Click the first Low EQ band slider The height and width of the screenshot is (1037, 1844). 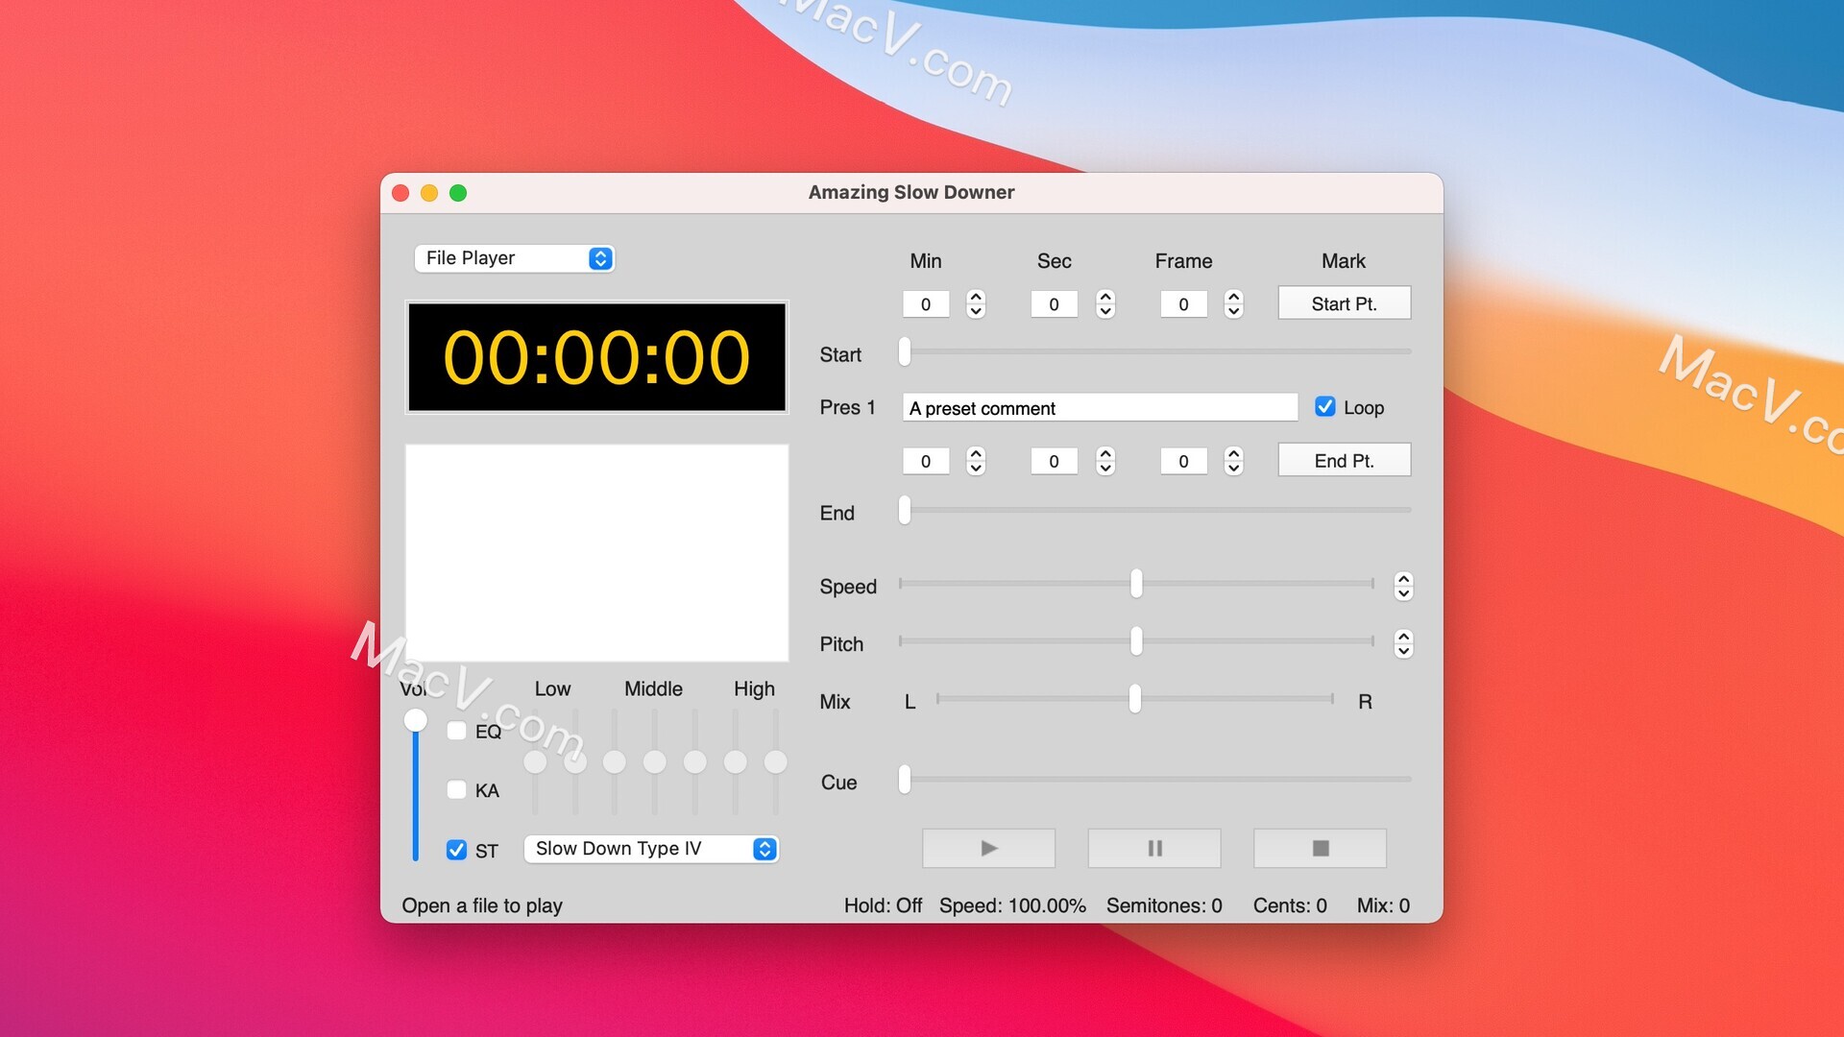535,762
